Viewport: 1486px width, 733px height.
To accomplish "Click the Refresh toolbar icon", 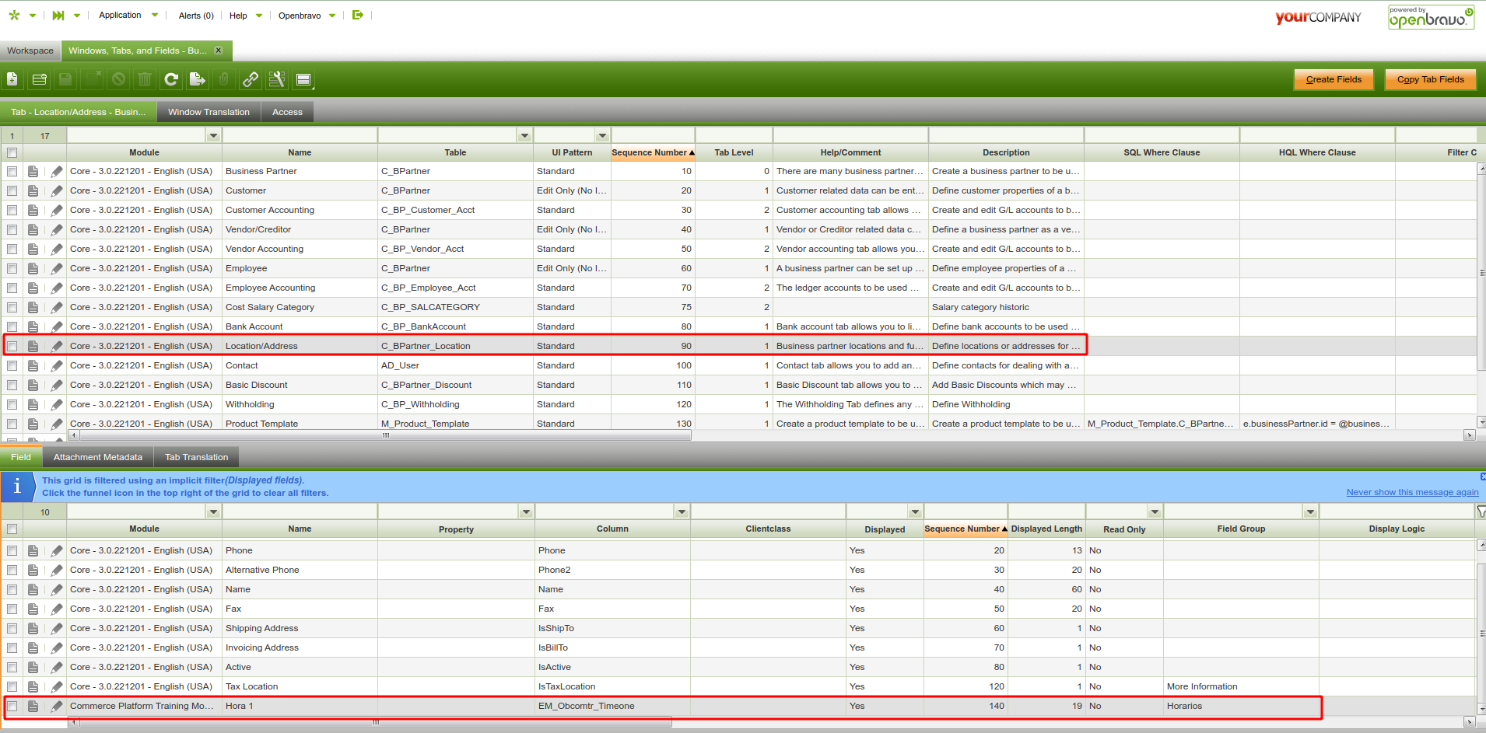I will pos(171,79).
